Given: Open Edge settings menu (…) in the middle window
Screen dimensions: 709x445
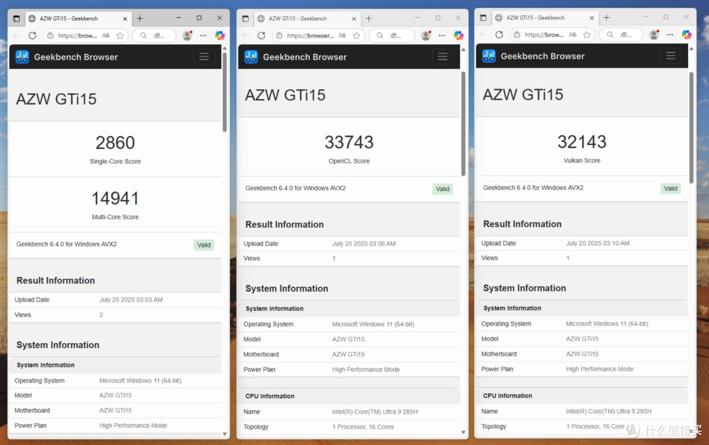Looking at the screenshot, I should tap(442, 35).
